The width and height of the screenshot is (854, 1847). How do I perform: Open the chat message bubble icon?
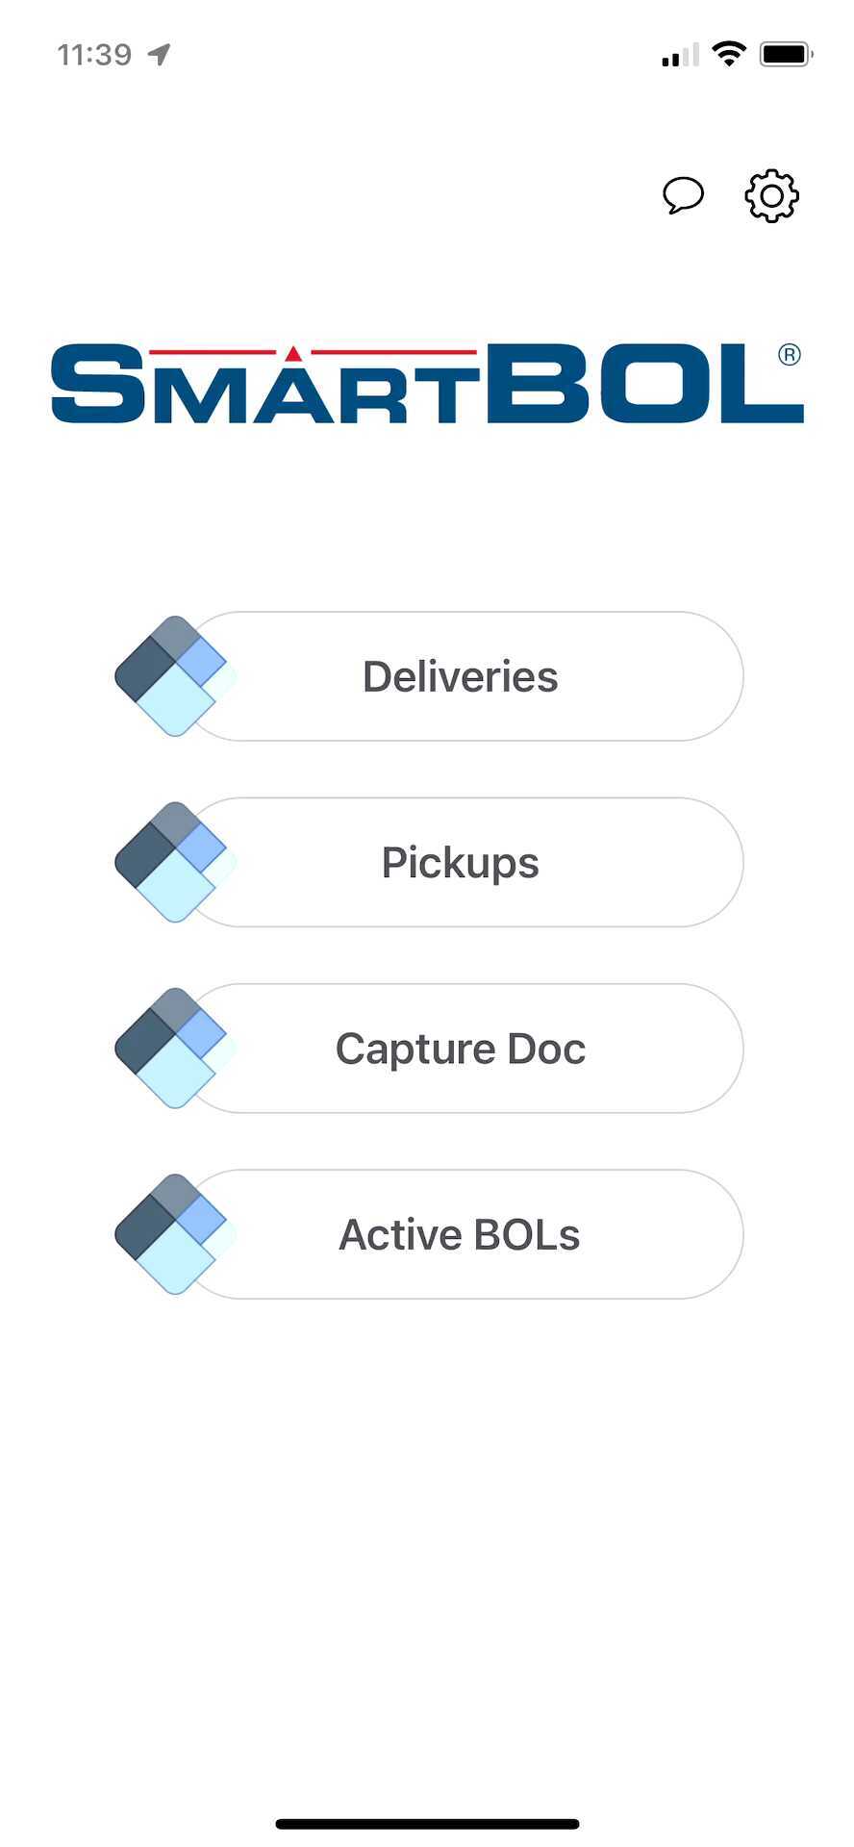pos(684,195)
